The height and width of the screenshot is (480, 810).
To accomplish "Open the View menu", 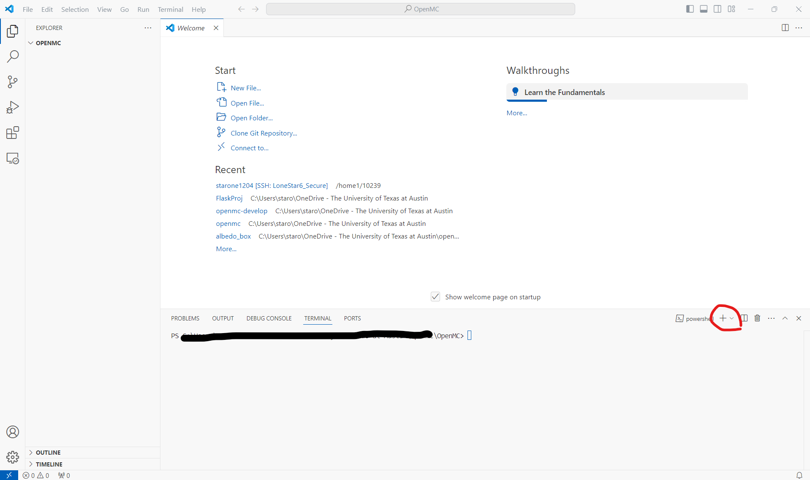I will (x=104, y=9).
